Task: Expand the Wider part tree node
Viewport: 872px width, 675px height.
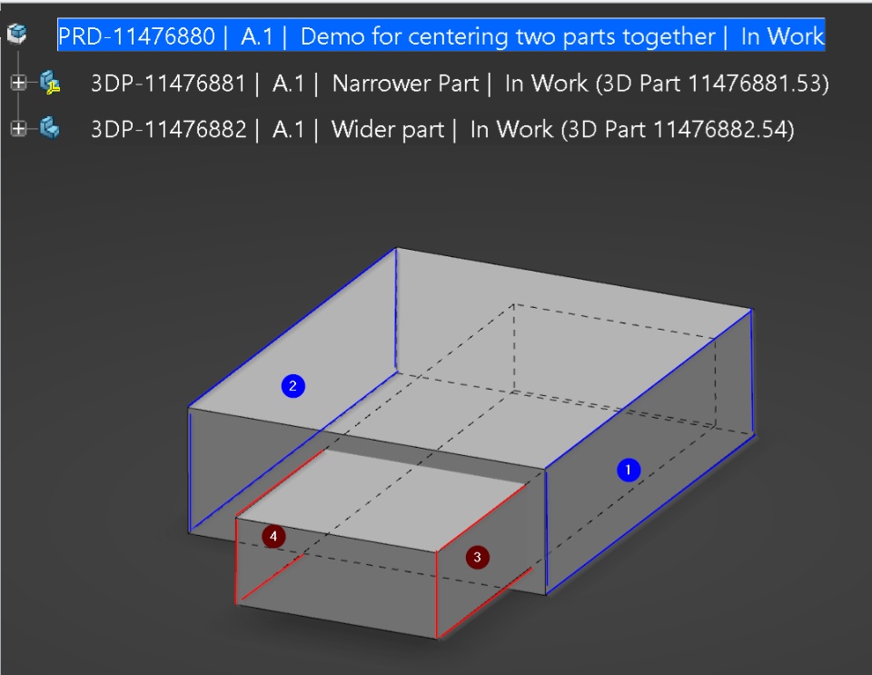Action: point(18,129)
